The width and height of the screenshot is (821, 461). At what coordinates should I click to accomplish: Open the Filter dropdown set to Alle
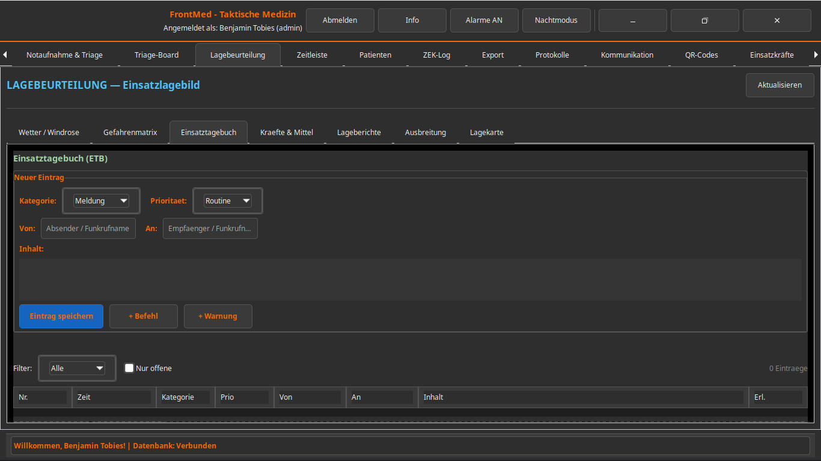click(77, 368)
